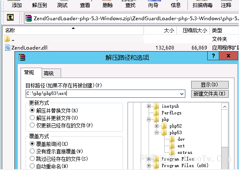Select 解压并更新文件(U) radio option
239x170 pixels.
(54, 118)
